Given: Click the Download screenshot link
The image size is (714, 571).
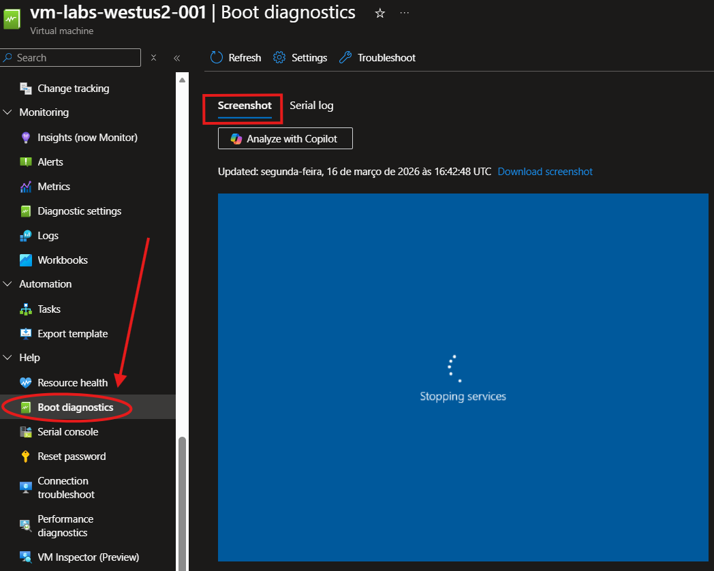Looking at the screenshot, I should tap(545, 172).
